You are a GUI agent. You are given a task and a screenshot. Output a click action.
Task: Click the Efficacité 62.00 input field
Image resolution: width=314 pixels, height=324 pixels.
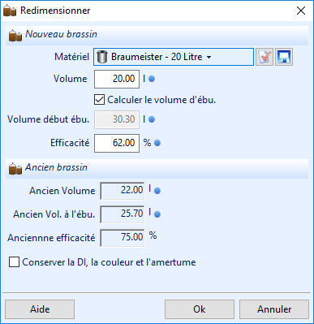(117, 143)
